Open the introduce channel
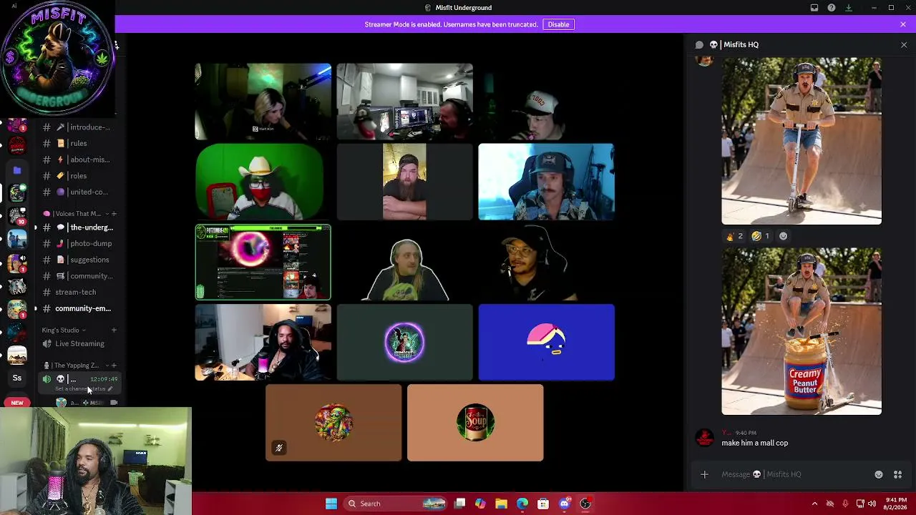 [80, 127]
